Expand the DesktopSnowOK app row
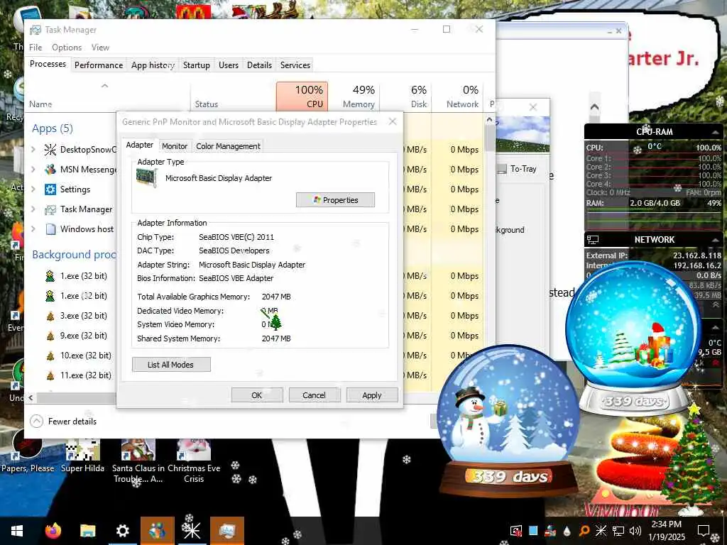The width and height of the screenshot is (727, 545). 33,149
